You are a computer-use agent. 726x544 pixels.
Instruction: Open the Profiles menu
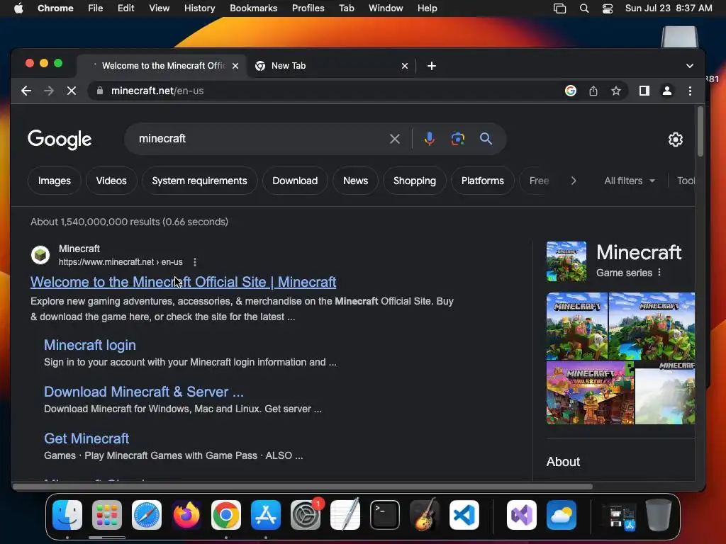308,8
